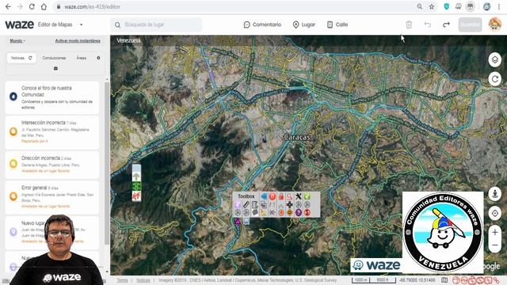
Task: Select the Calle drawing tool
Action: click(x=337, y=25)
